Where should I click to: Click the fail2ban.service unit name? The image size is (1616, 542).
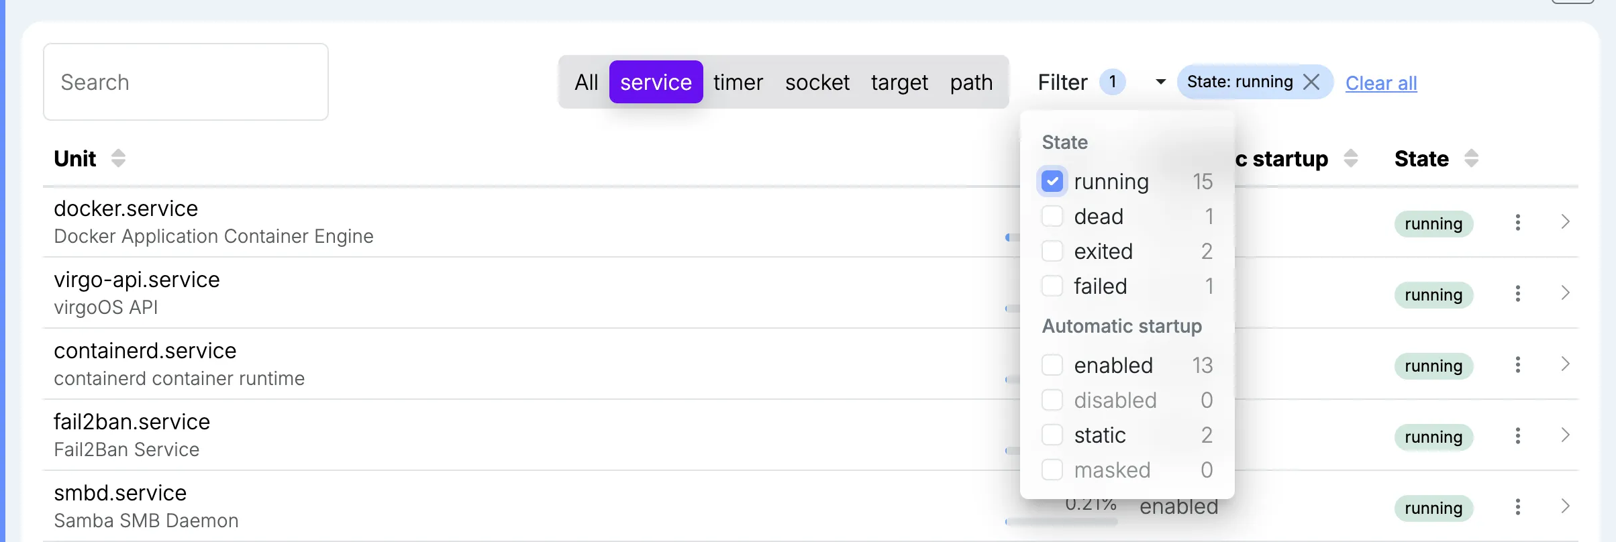(x=132, y=422)
